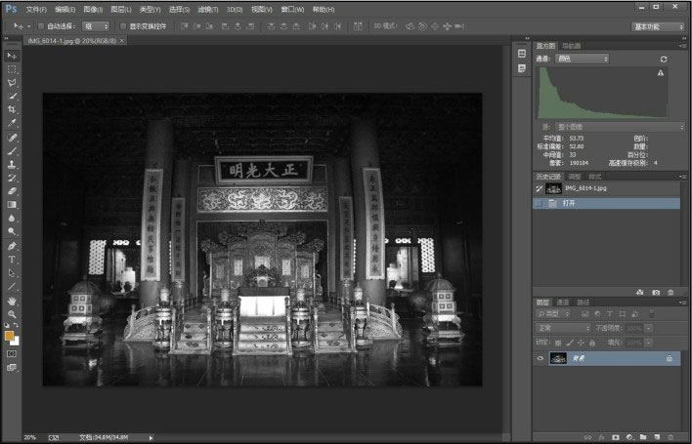Viewport: 692px width, 444px height.
Task: Select the Crop tool
Action: pyautogui.click(x=12, y=109)
